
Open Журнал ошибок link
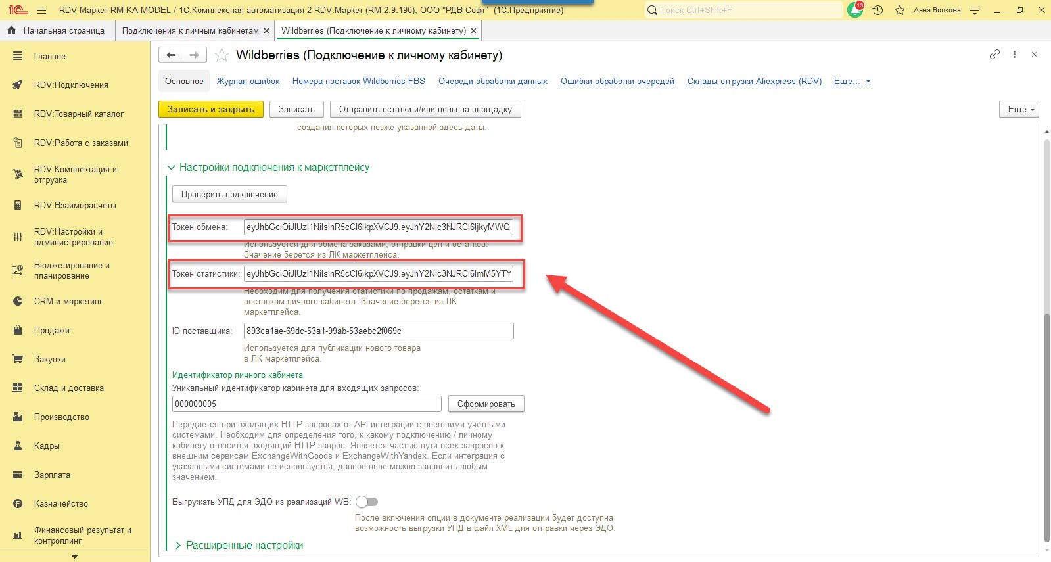248,82
